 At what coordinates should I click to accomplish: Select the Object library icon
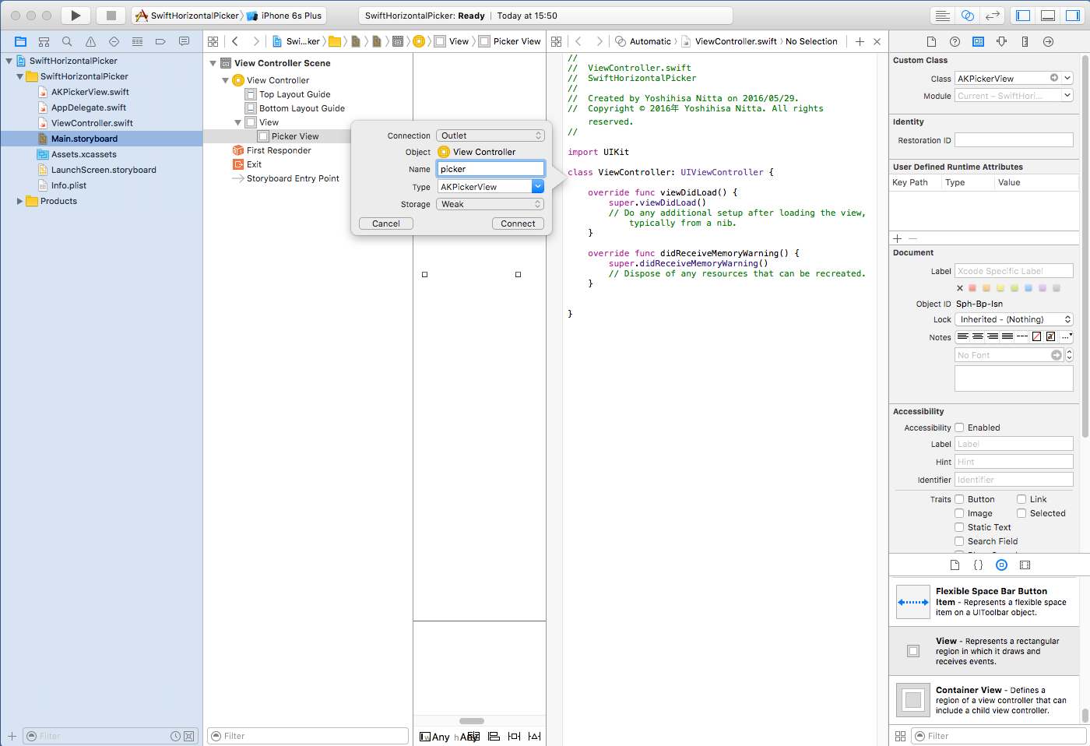tap(1001, 565)
